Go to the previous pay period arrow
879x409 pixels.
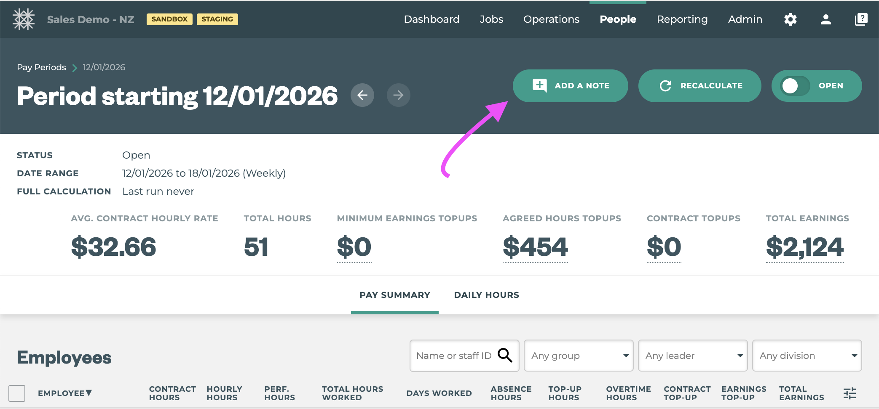pyautogui.click(x=362, y=95)
